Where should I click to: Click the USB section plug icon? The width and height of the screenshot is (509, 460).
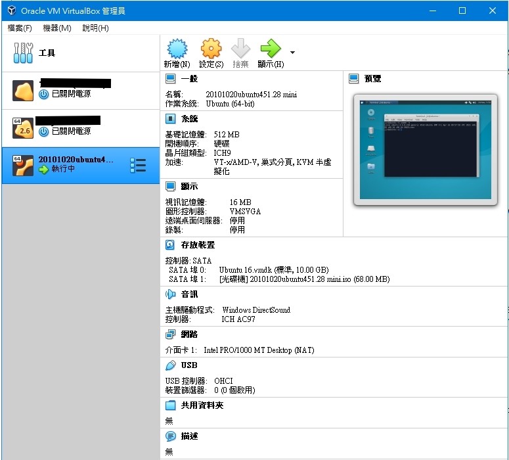click(x=170, y=365)
